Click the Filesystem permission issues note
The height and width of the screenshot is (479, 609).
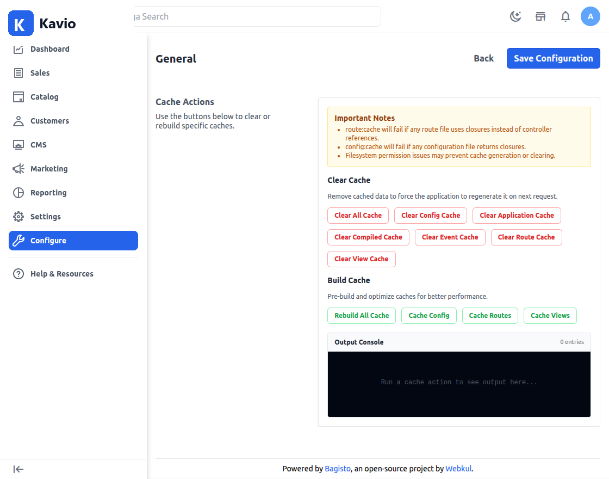[x=450, y=156]
